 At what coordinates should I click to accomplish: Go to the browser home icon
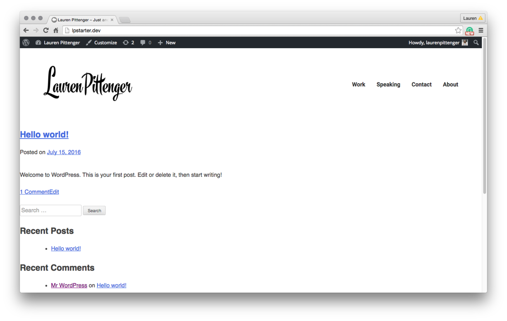coord(56,30)
